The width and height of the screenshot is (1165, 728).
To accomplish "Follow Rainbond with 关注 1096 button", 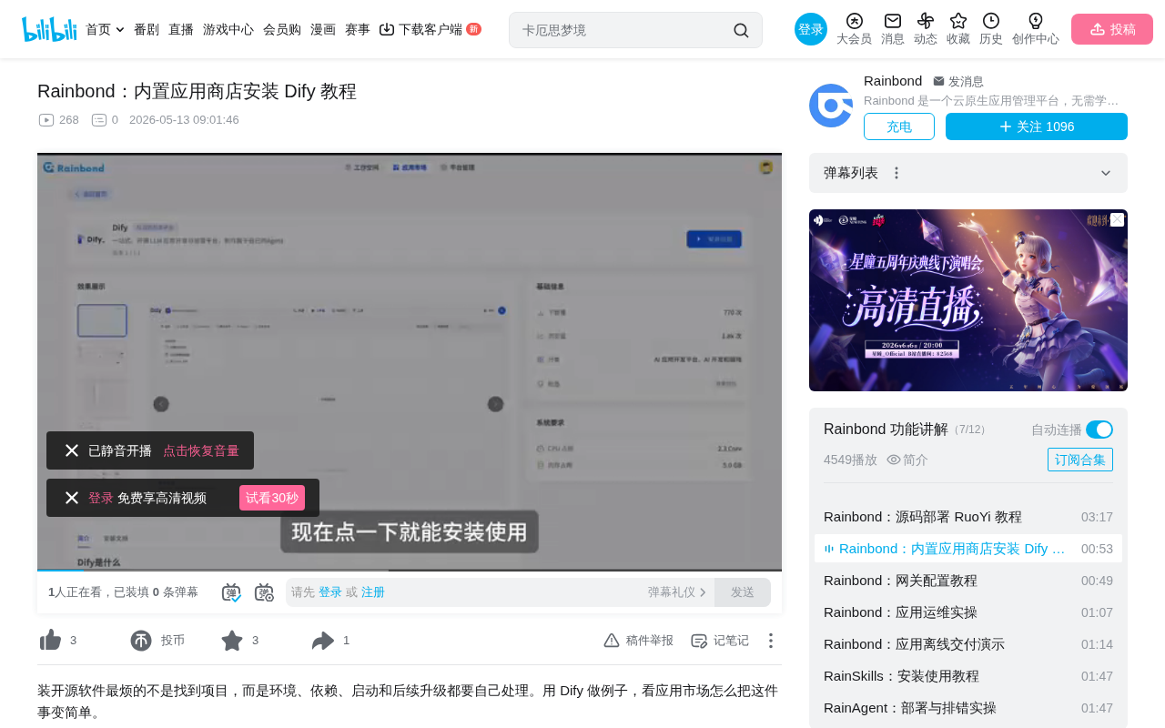I will point(1037,126).
